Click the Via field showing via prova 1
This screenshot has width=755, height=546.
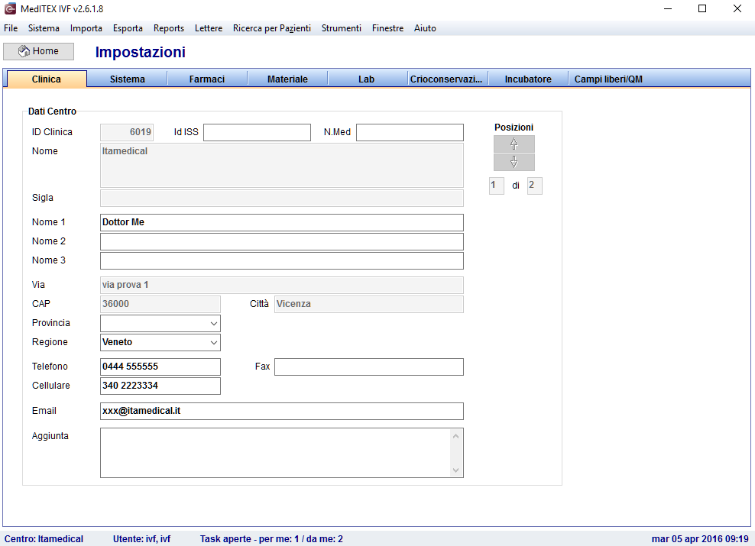click(282, 285)
